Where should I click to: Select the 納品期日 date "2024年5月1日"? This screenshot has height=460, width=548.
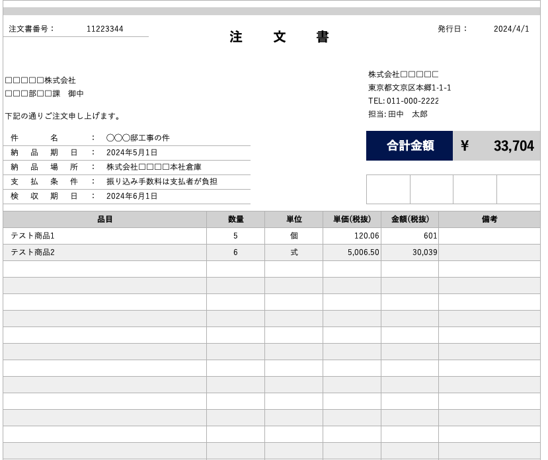click(132, 152)
